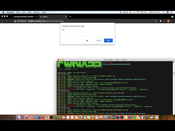The height and width of the screenshot is (131, 175).
Task: Switch to the pwn0sec/PwnXSS browser tab
Action: coord(24,17)
